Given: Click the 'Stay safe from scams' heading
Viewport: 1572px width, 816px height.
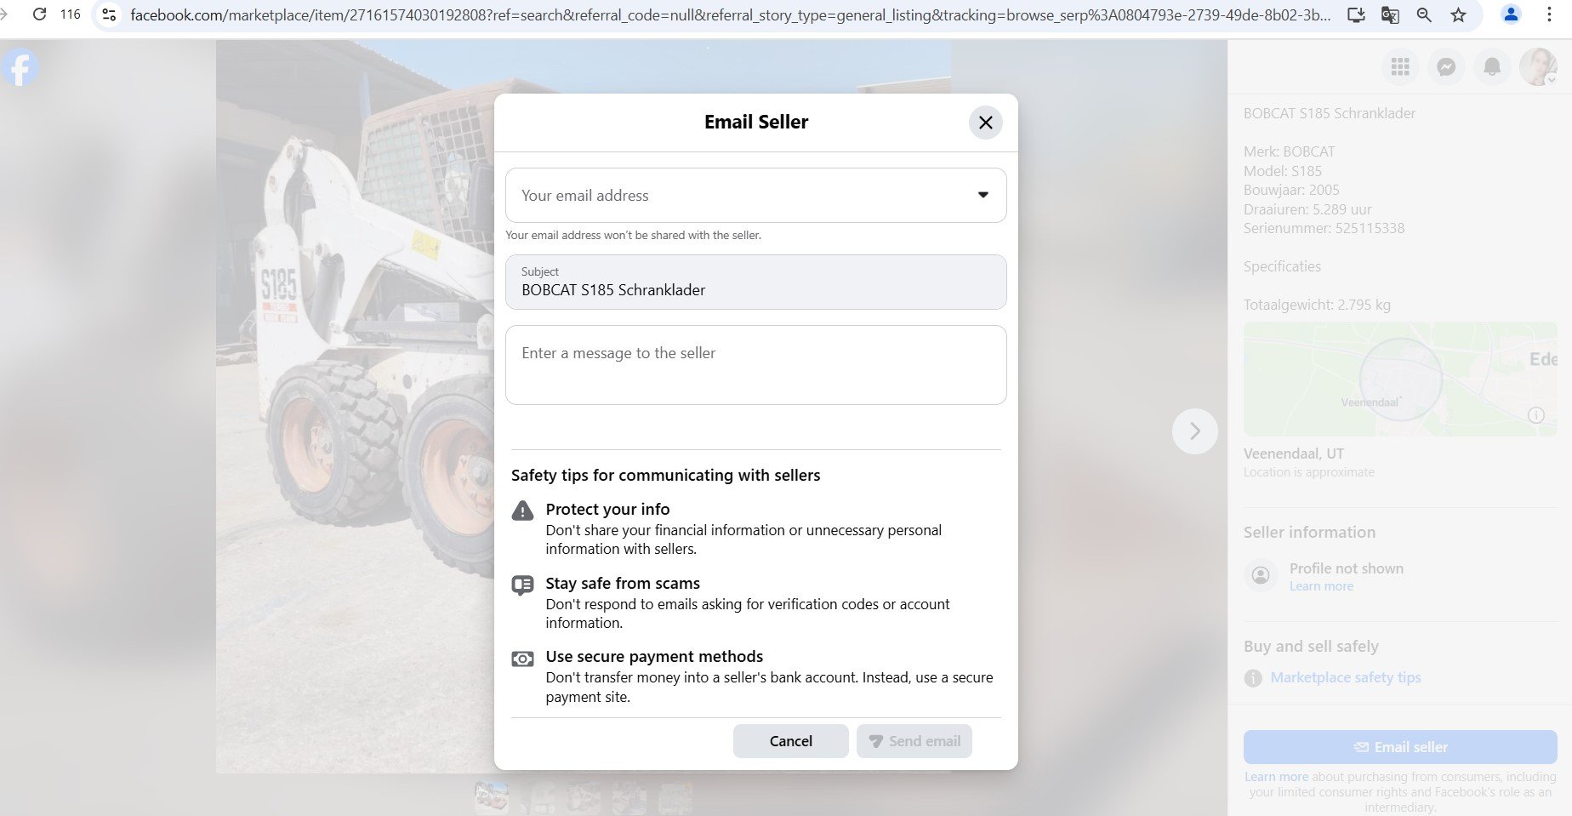Looking at the screenshot, I should (623, 583).
